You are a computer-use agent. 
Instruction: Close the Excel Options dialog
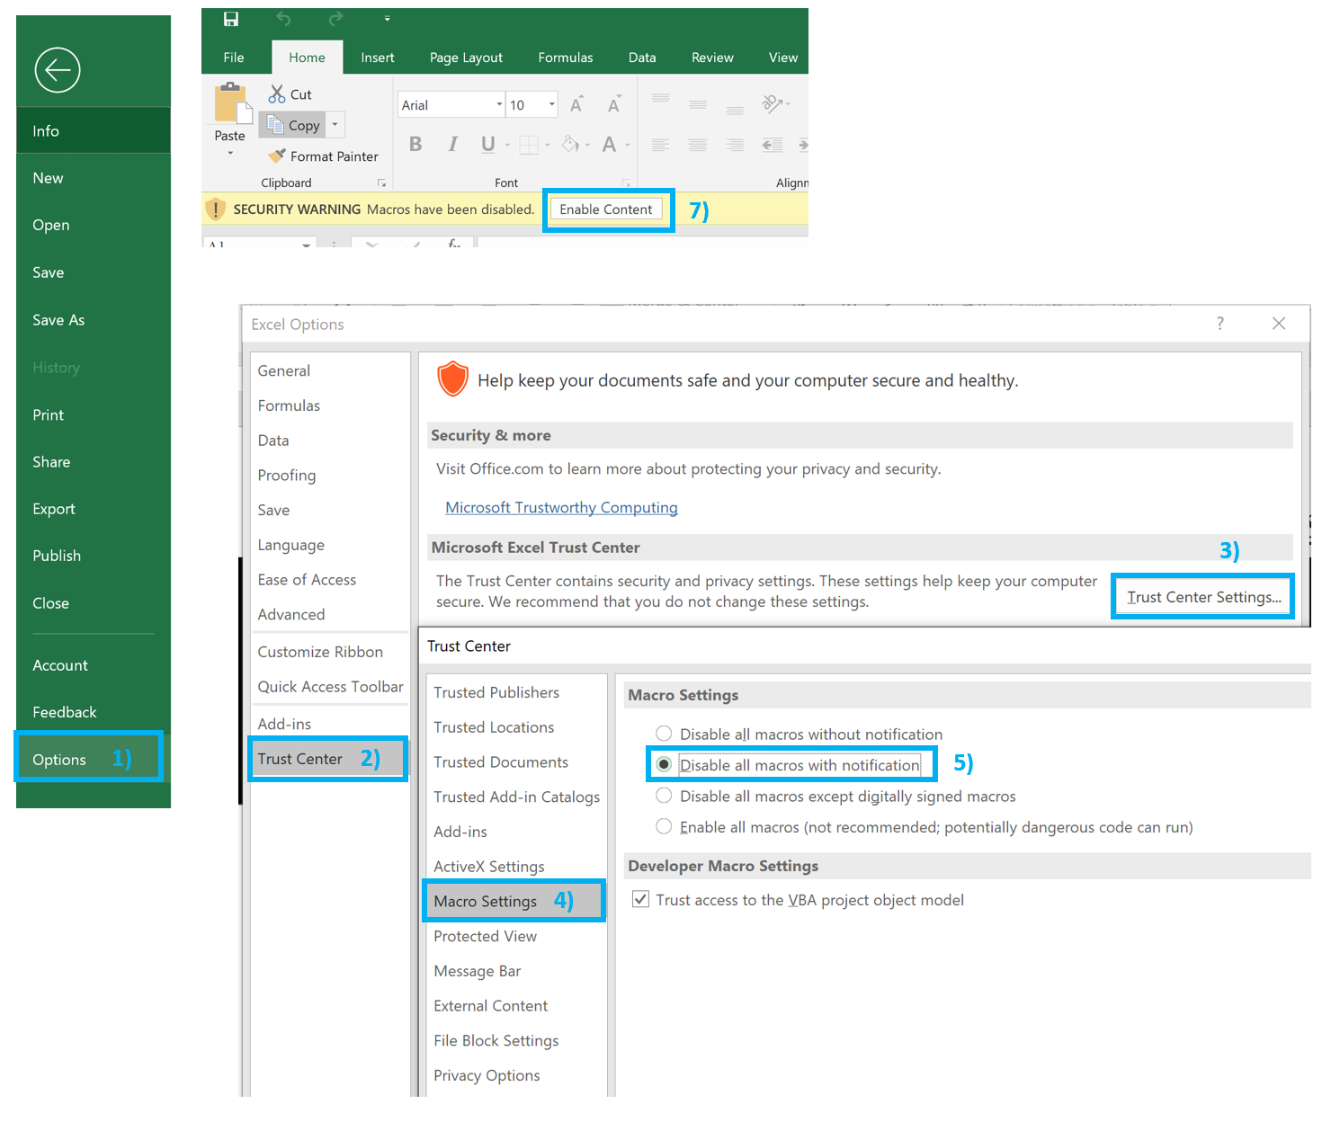(1279, 324)
